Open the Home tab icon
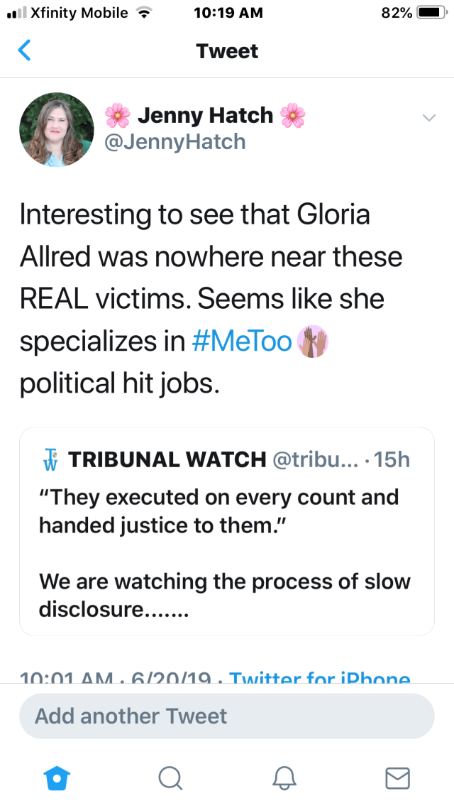This screenshot has height=808, width=454. pos(54,779)
